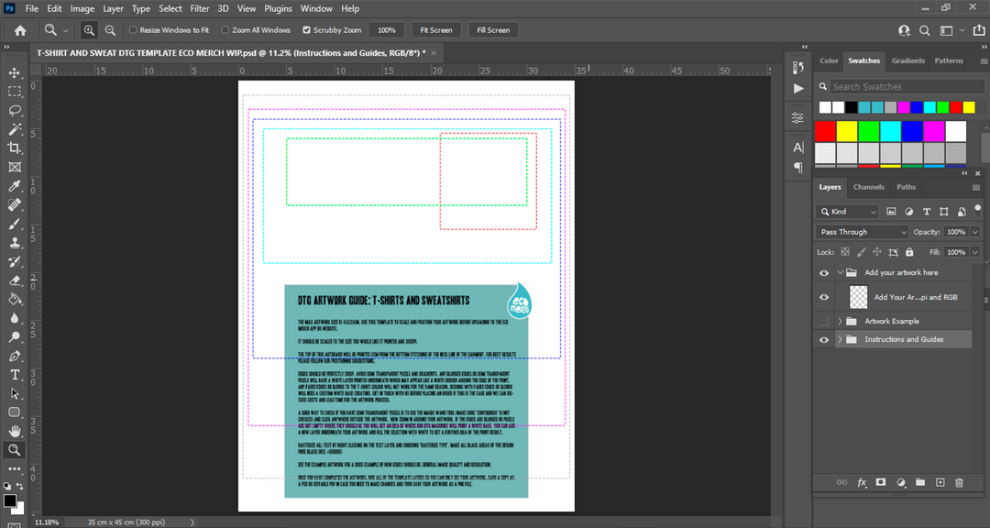This screenshot has width=990, height=528.
Task: Create a new group folder icon
Action: [x=920, y=482]
